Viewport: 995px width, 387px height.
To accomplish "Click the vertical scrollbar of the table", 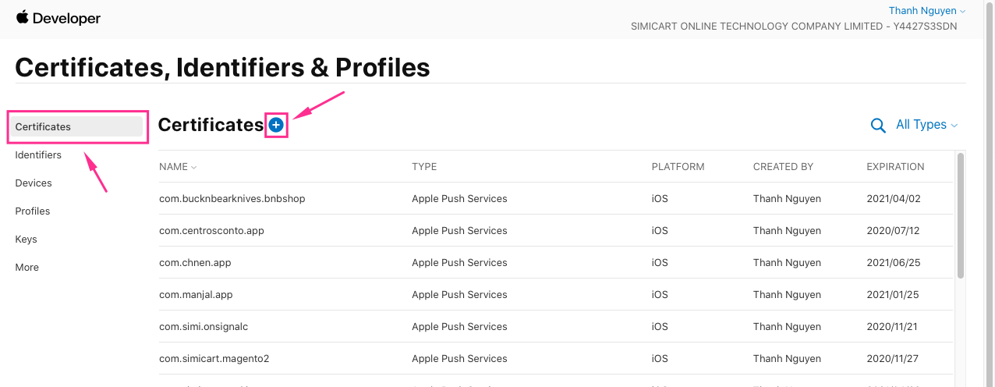I will tap(961, 215).
